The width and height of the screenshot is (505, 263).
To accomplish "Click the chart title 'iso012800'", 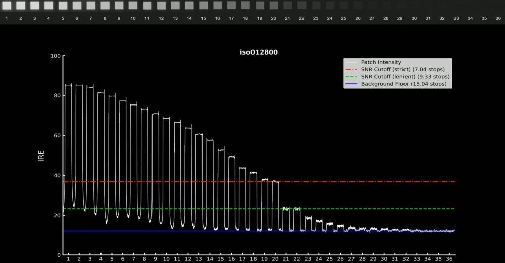I will 258,52.
